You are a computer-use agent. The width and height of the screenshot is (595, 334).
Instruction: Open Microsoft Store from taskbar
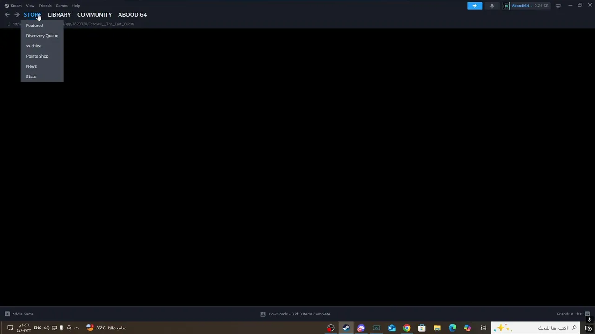point(422,328)
